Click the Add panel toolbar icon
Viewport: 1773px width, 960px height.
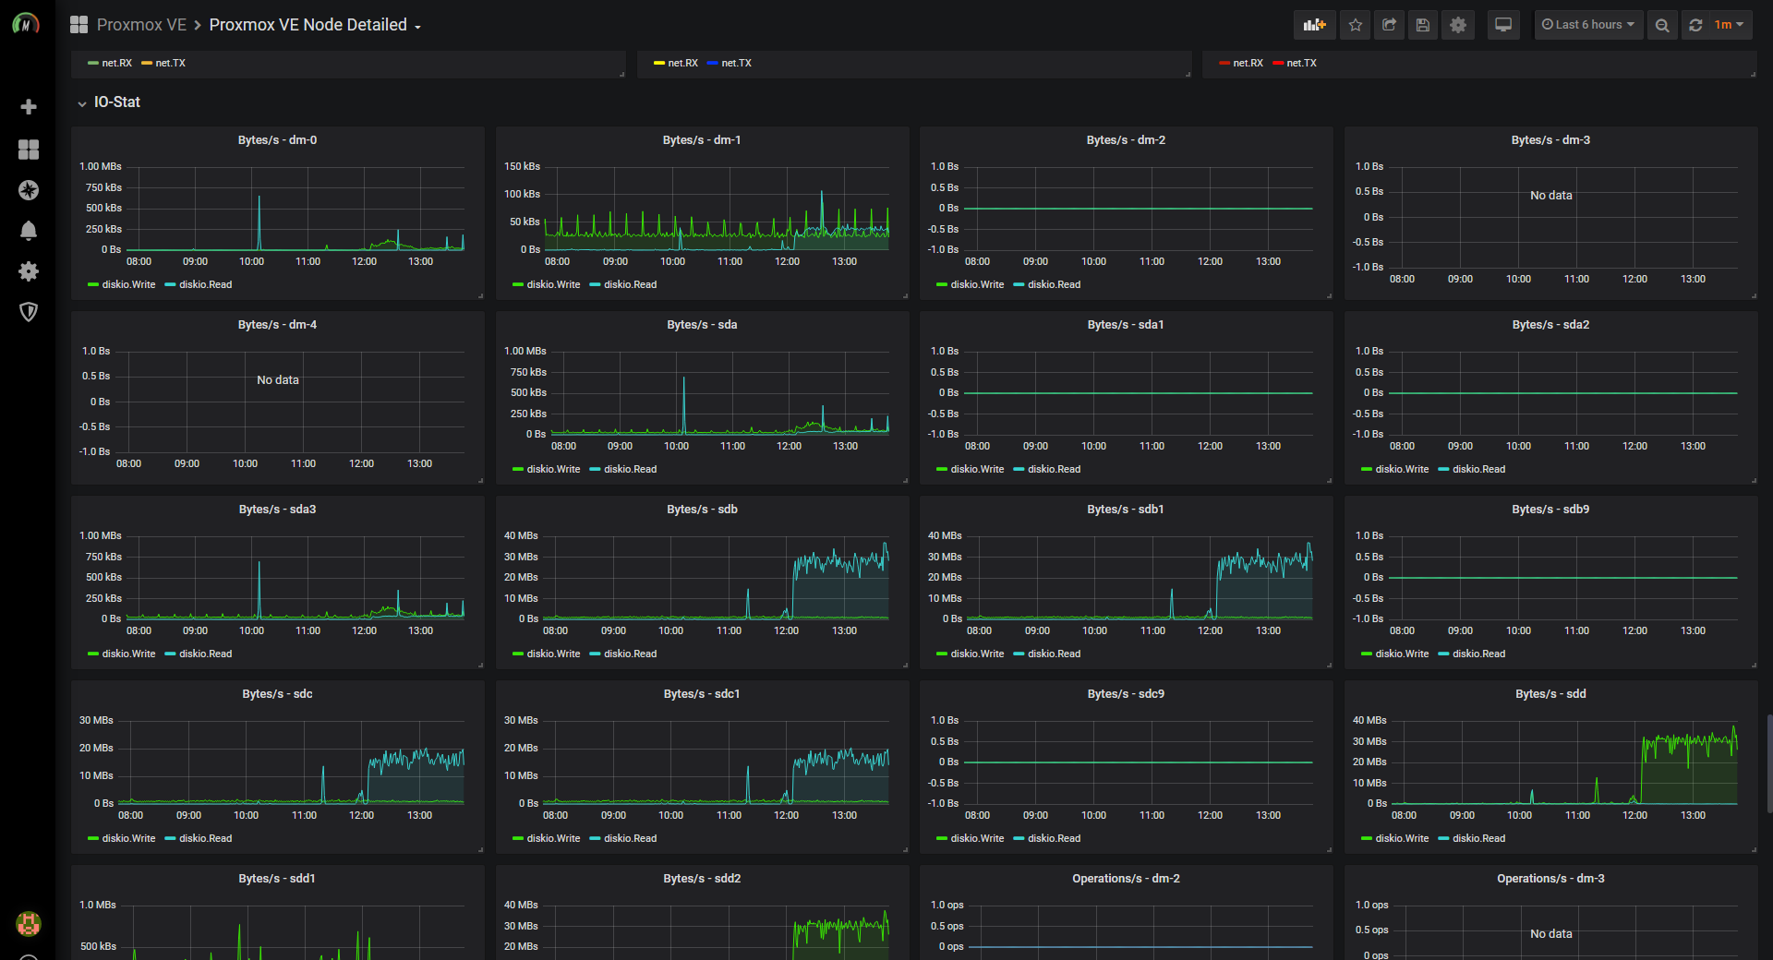[x=1314, y=25]
